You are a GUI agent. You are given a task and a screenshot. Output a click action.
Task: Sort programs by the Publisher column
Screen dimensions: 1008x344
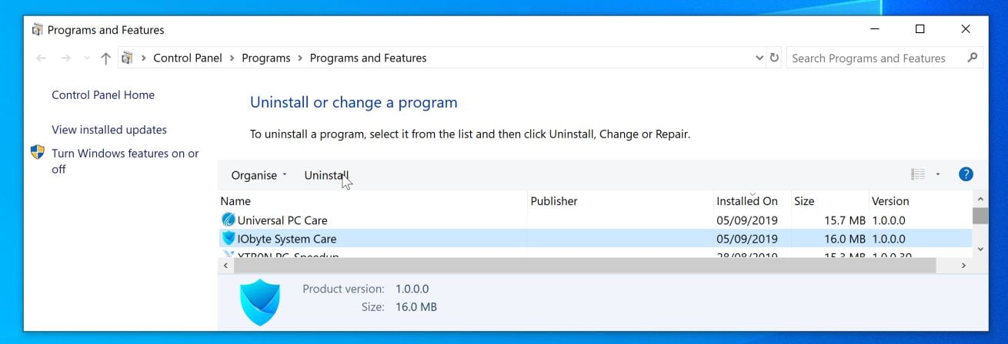tap(554, 201)
